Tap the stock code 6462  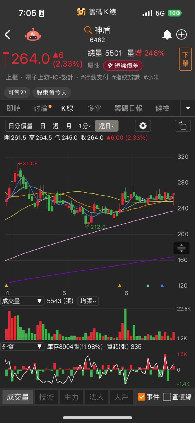click(97, 40)
